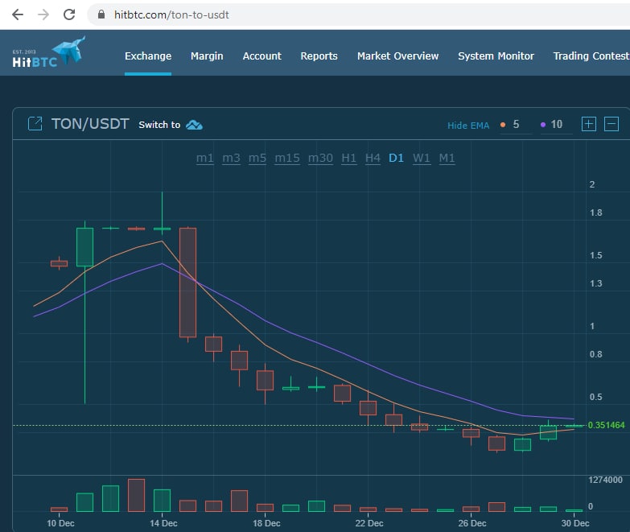This screenshot has height=532, width=630.
Task: Switch to the alternative chart view icon
Action: click(194, 125)
